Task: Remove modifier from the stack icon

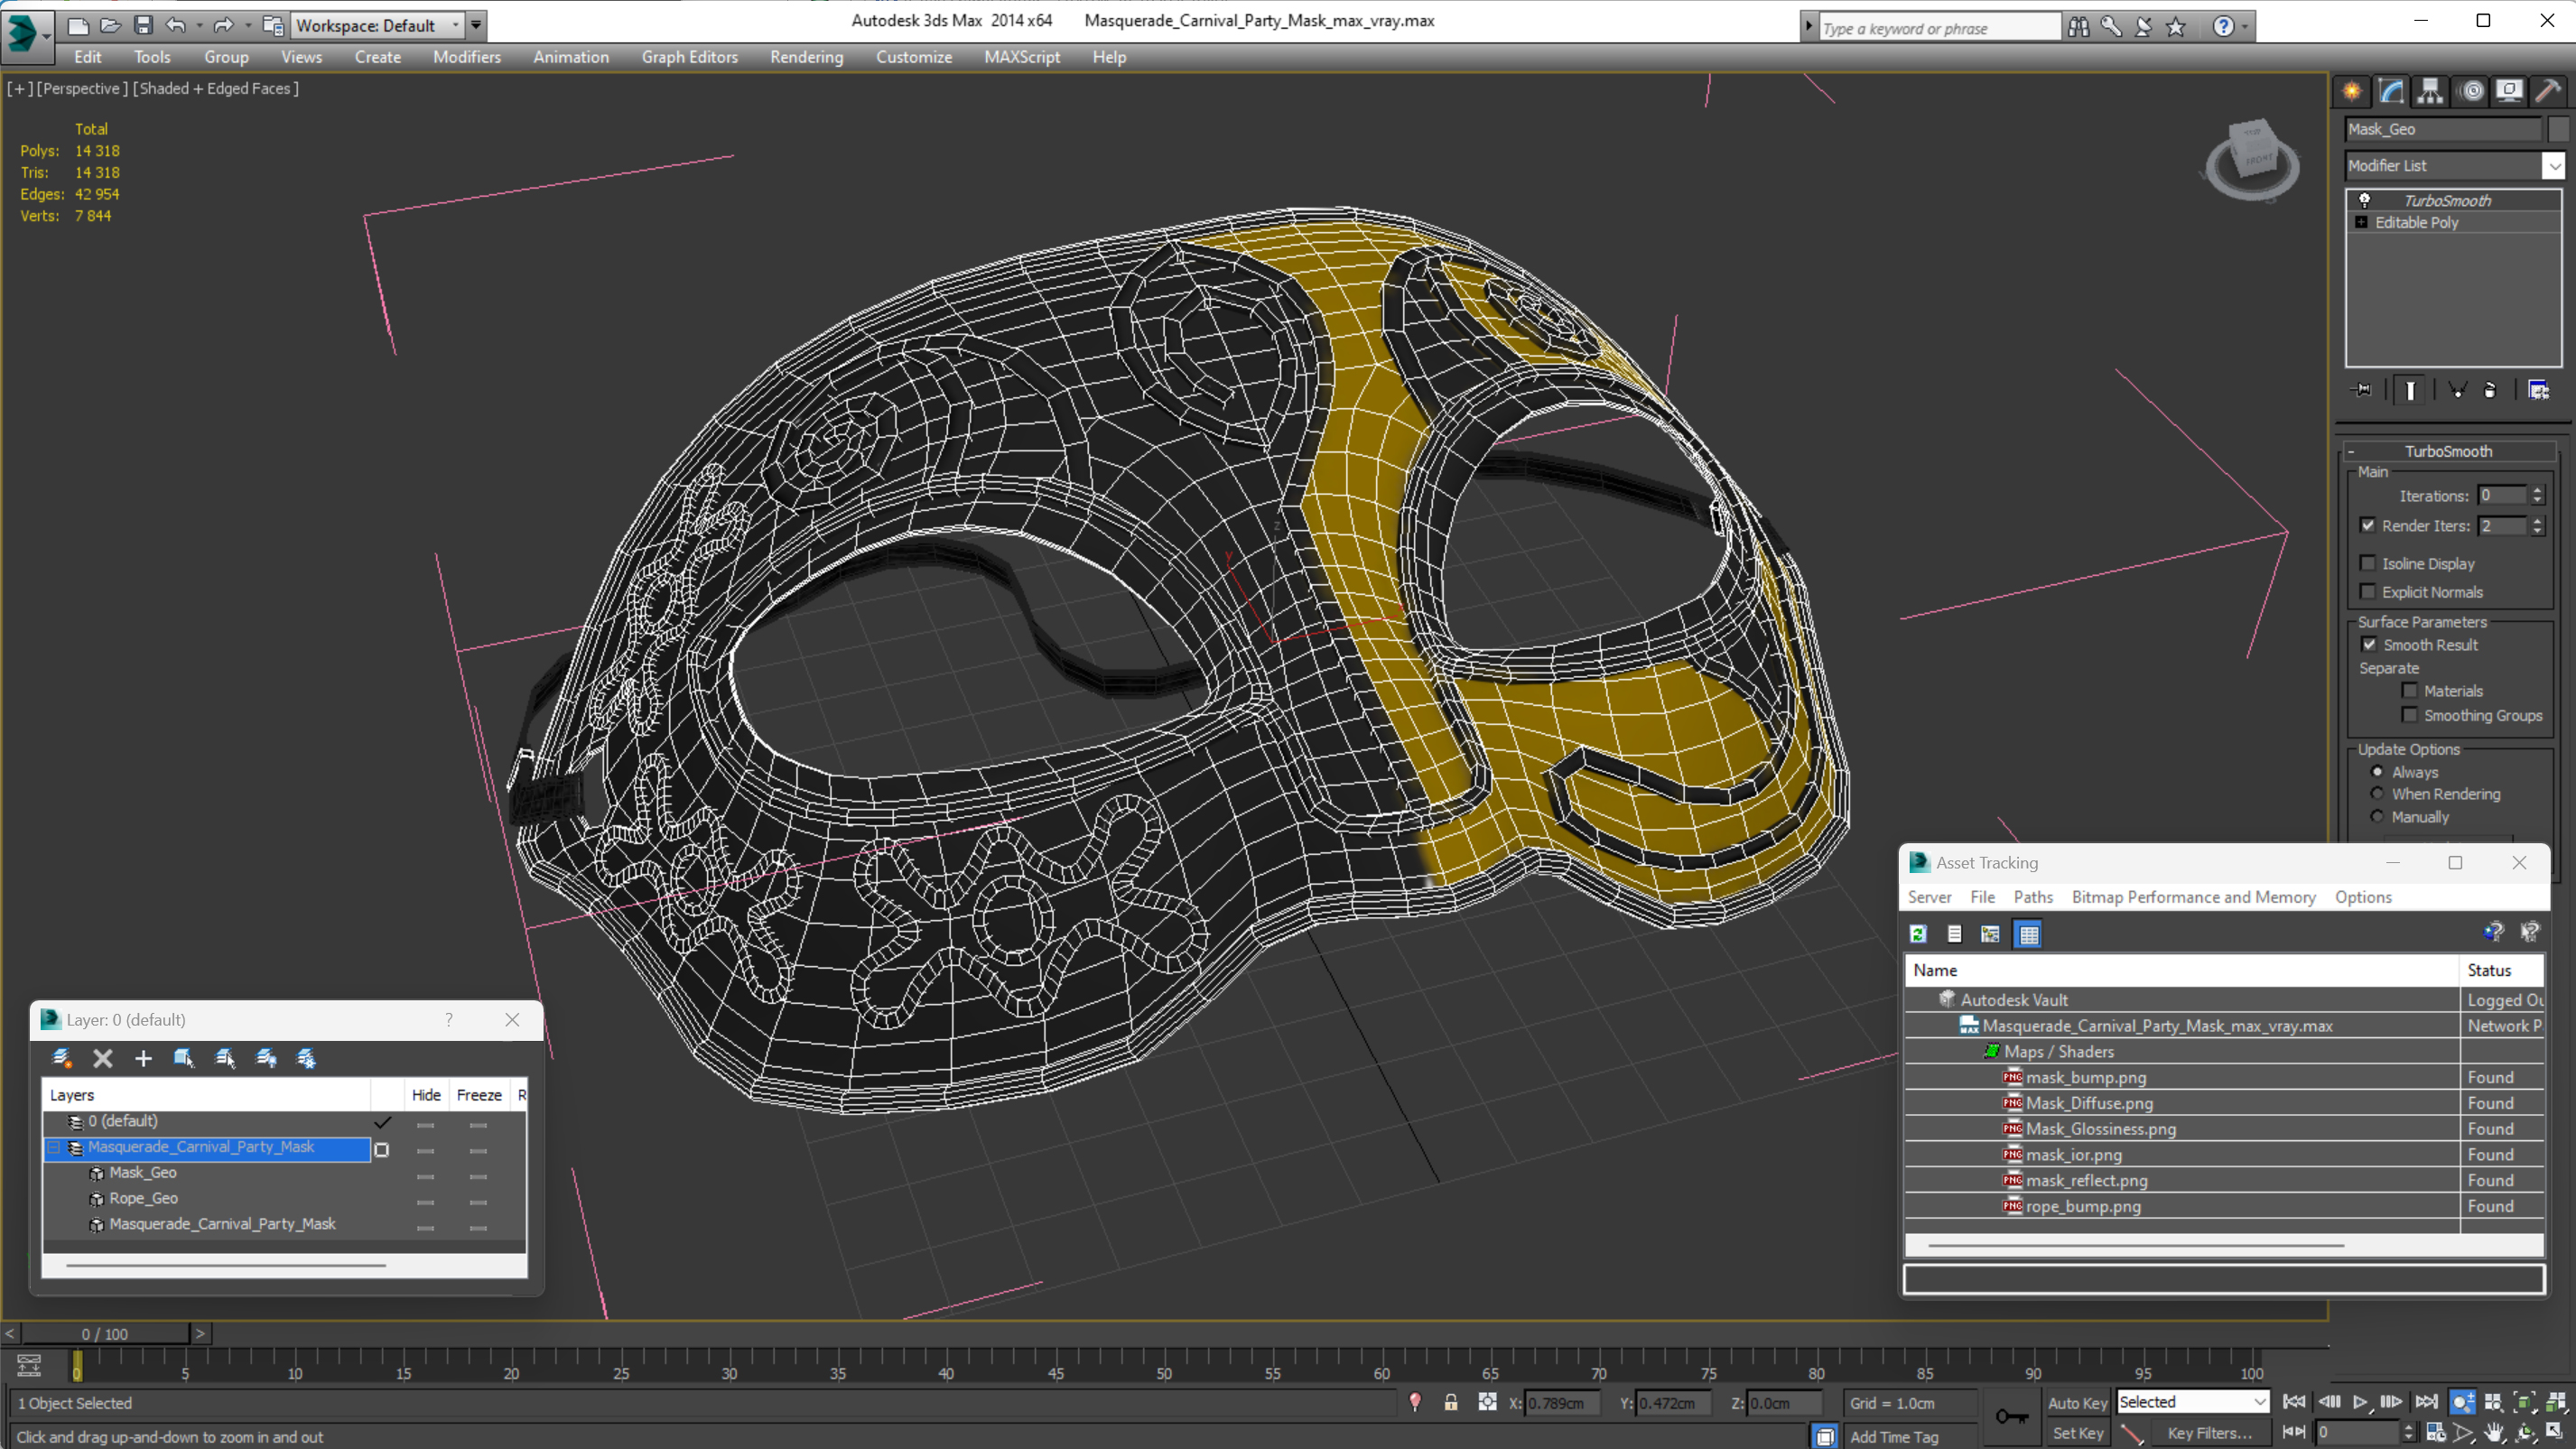Action: click(x=2490, y=390)
